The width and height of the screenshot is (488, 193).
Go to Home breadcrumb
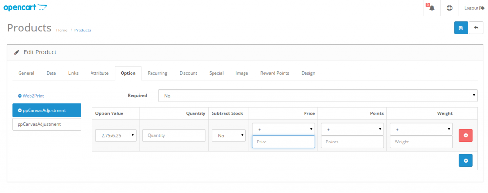coord(61,30)
